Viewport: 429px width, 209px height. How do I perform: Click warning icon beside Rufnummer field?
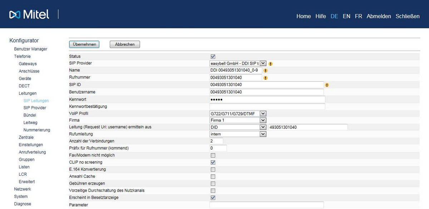[265, 78]
